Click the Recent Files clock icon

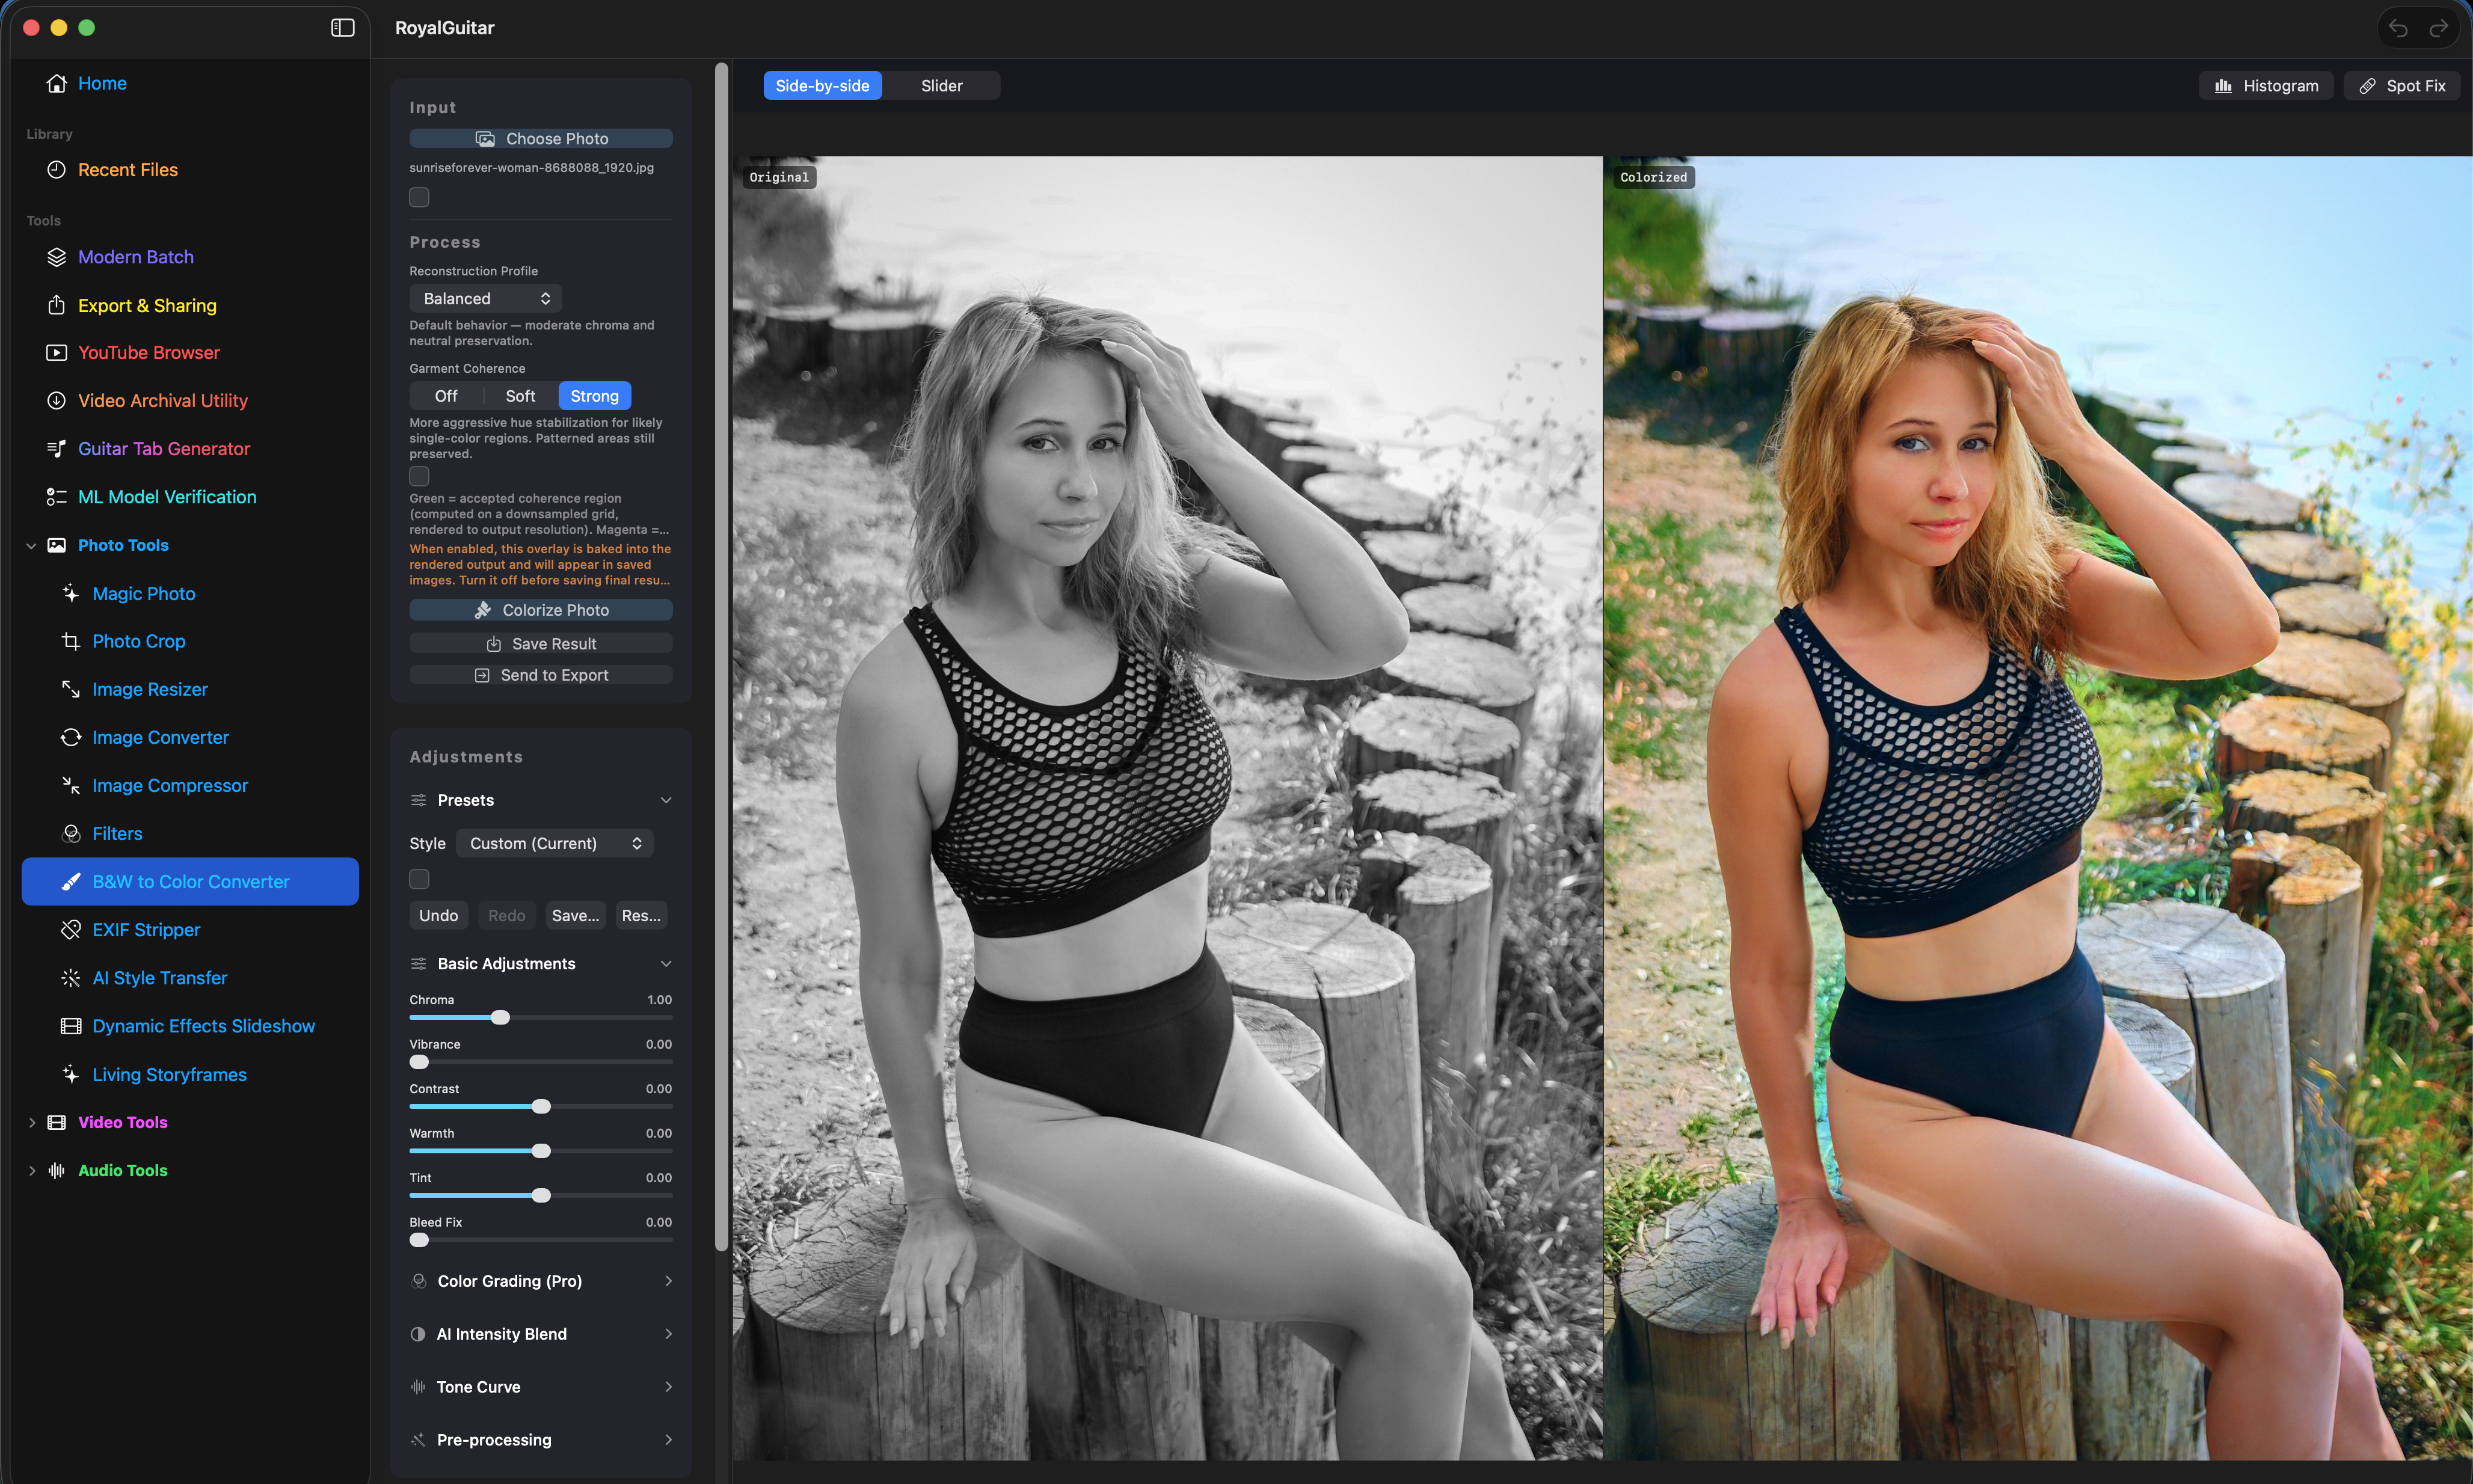point(57,170)
